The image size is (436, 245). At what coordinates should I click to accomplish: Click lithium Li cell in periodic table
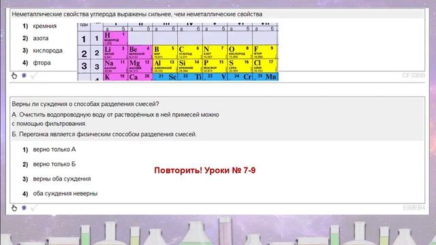tap(115, 52)
